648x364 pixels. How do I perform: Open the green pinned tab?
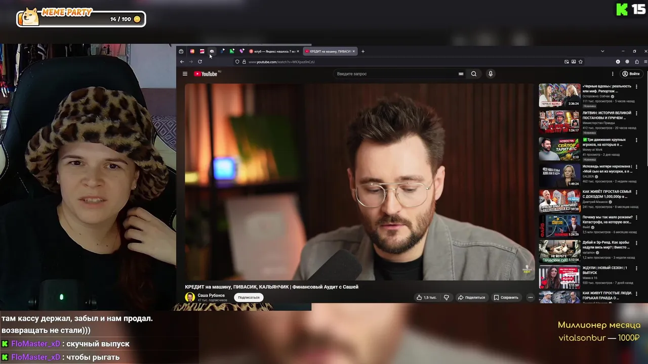click(232, 51)
